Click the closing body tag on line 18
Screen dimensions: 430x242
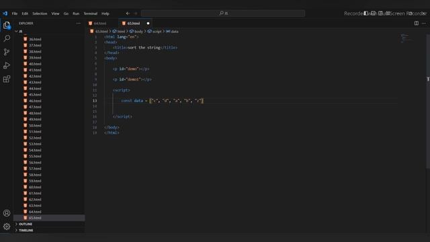[112, 127]
